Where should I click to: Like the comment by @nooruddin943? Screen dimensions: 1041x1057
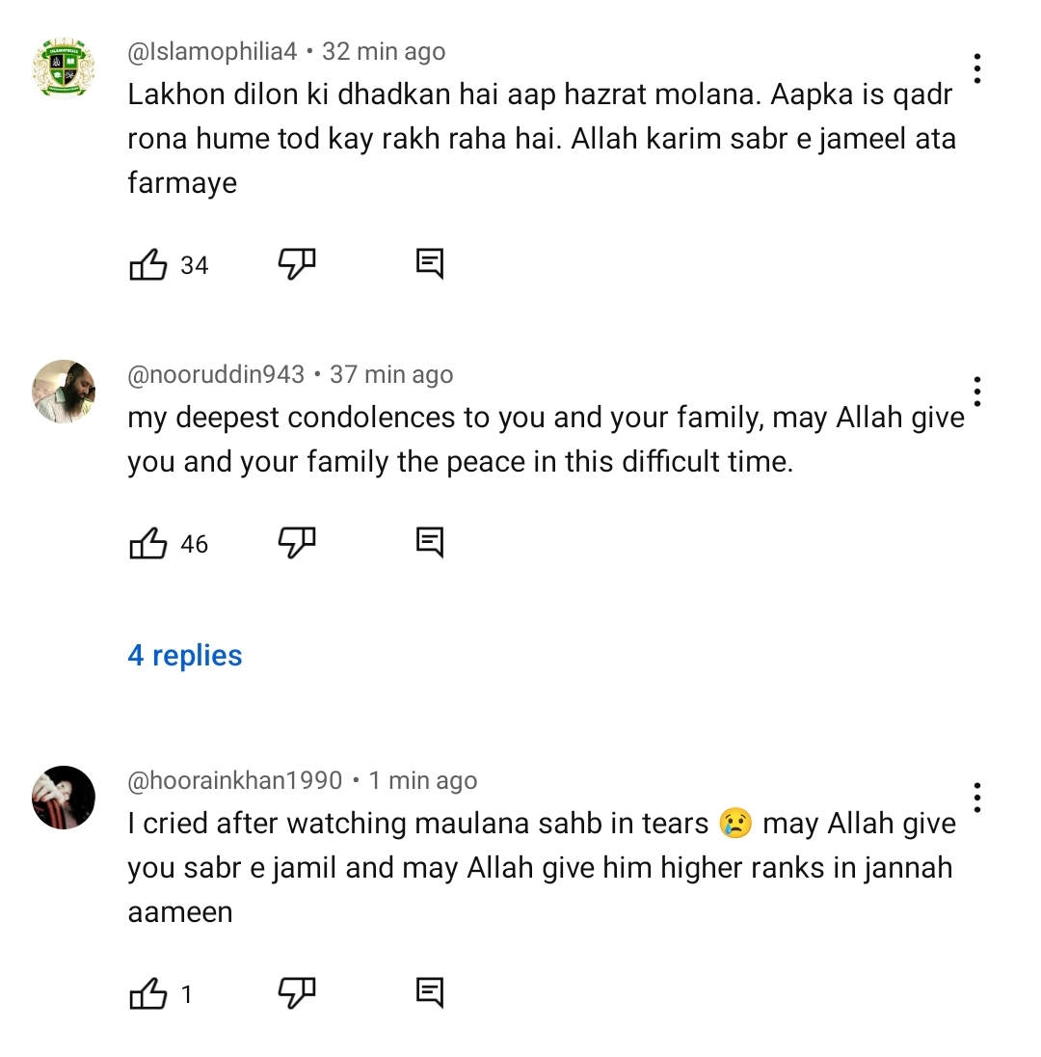(148, 544)
